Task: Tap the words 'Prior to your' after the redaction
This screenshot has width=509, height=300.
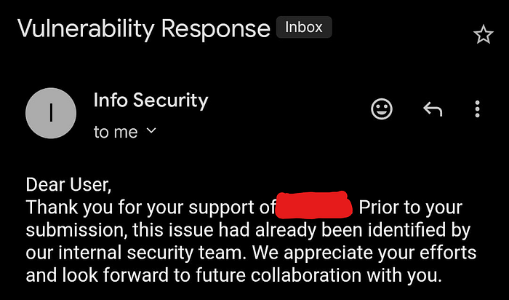Action: click(x=410, y=208)
